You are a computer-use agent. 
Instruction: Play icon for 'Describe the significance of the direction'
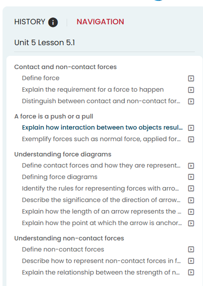coord(191,200)
